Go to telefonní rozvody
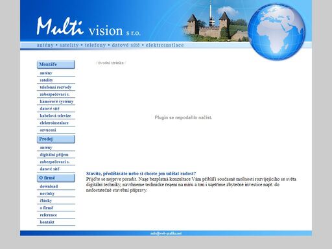 (x=56, y=88)
